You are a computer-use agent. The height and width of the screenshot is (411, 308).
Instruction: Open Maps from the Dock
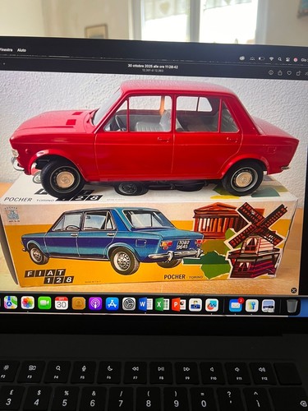(11, 302)
